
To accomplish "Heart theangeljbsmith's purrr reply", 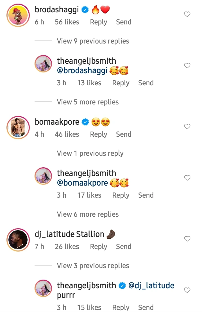I will tap(187, 290).
